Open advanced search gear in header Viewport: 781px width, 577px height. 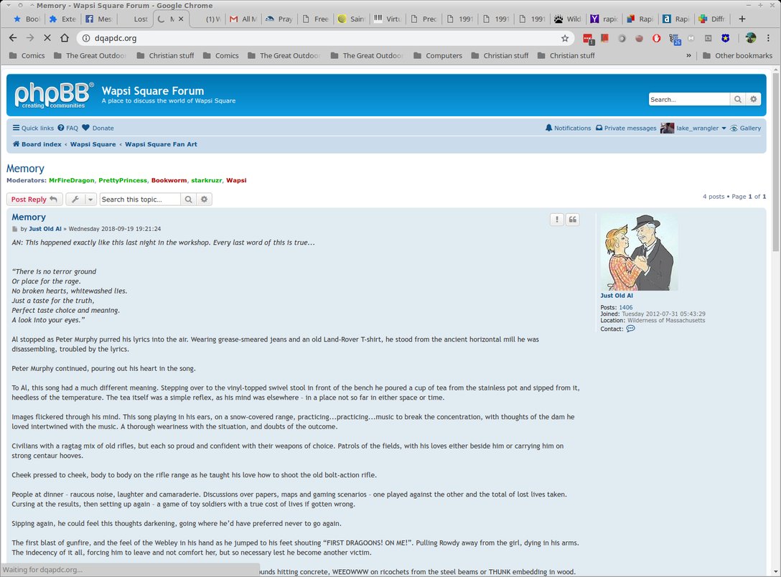(x=753, y=100)
